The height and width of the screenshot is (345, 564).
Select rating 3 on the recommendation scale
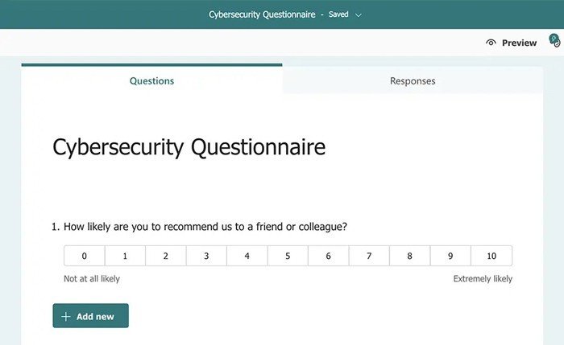click(206, 256)
